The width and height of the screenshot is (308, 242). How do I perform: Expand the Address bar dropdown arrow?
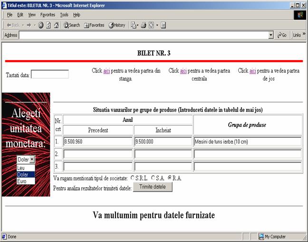[x=271, y=35]
